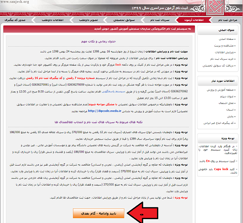Click the 'اطلاعات مورد نیاز' panel header
This screenshot has width=243, height=223.
(218, 81)
